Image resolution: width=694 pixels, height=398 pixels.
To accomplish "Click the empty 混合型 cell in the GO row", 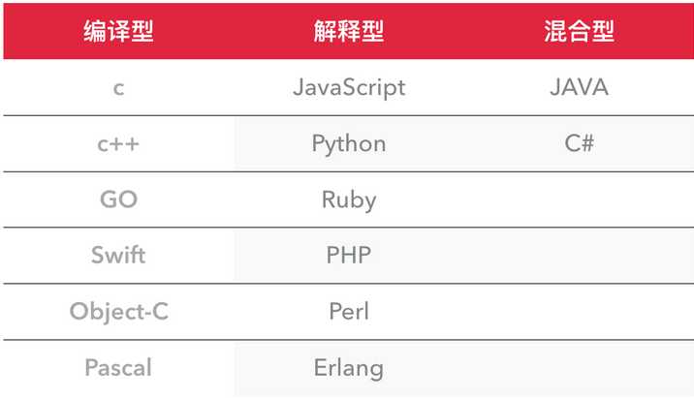I will [579, 199].
